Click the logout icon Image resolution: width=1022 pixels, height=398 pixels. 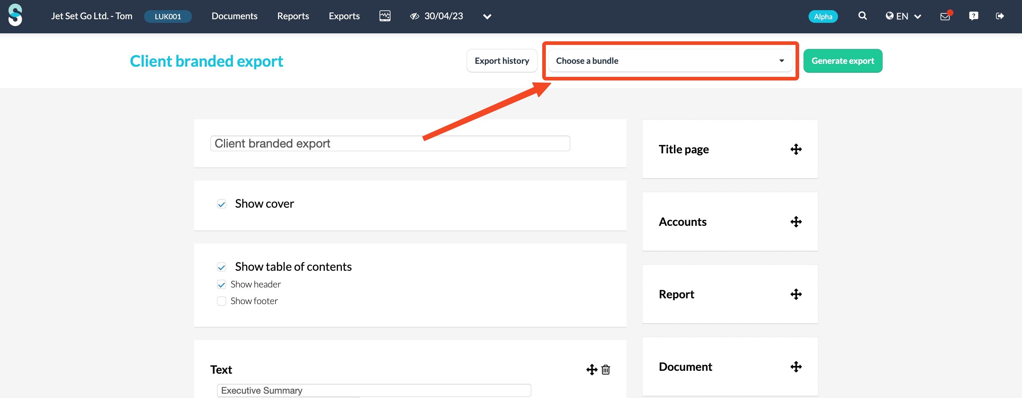tap(1000, 16)
